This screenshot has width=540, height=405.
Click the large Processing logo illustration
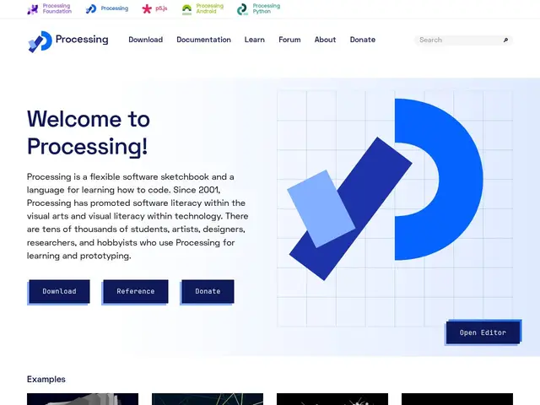[x=386, y=189]
